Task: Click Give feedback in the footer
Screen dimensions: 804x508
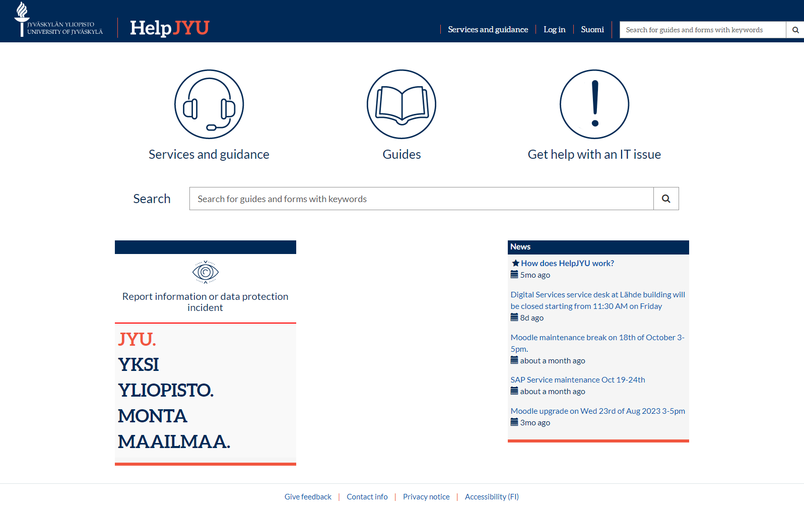Action: pos(308,497)
